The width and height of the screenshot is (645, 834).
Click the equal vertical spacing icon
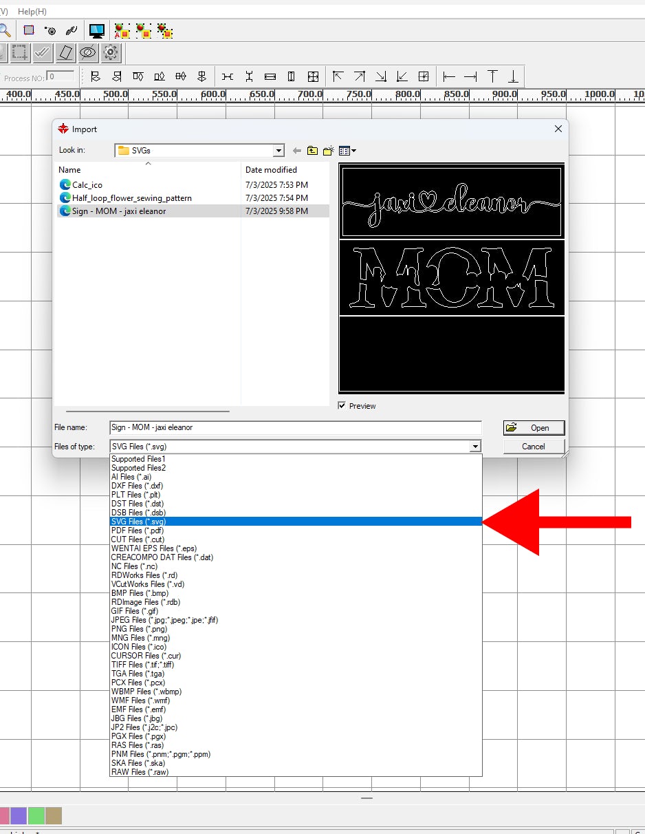249,76
